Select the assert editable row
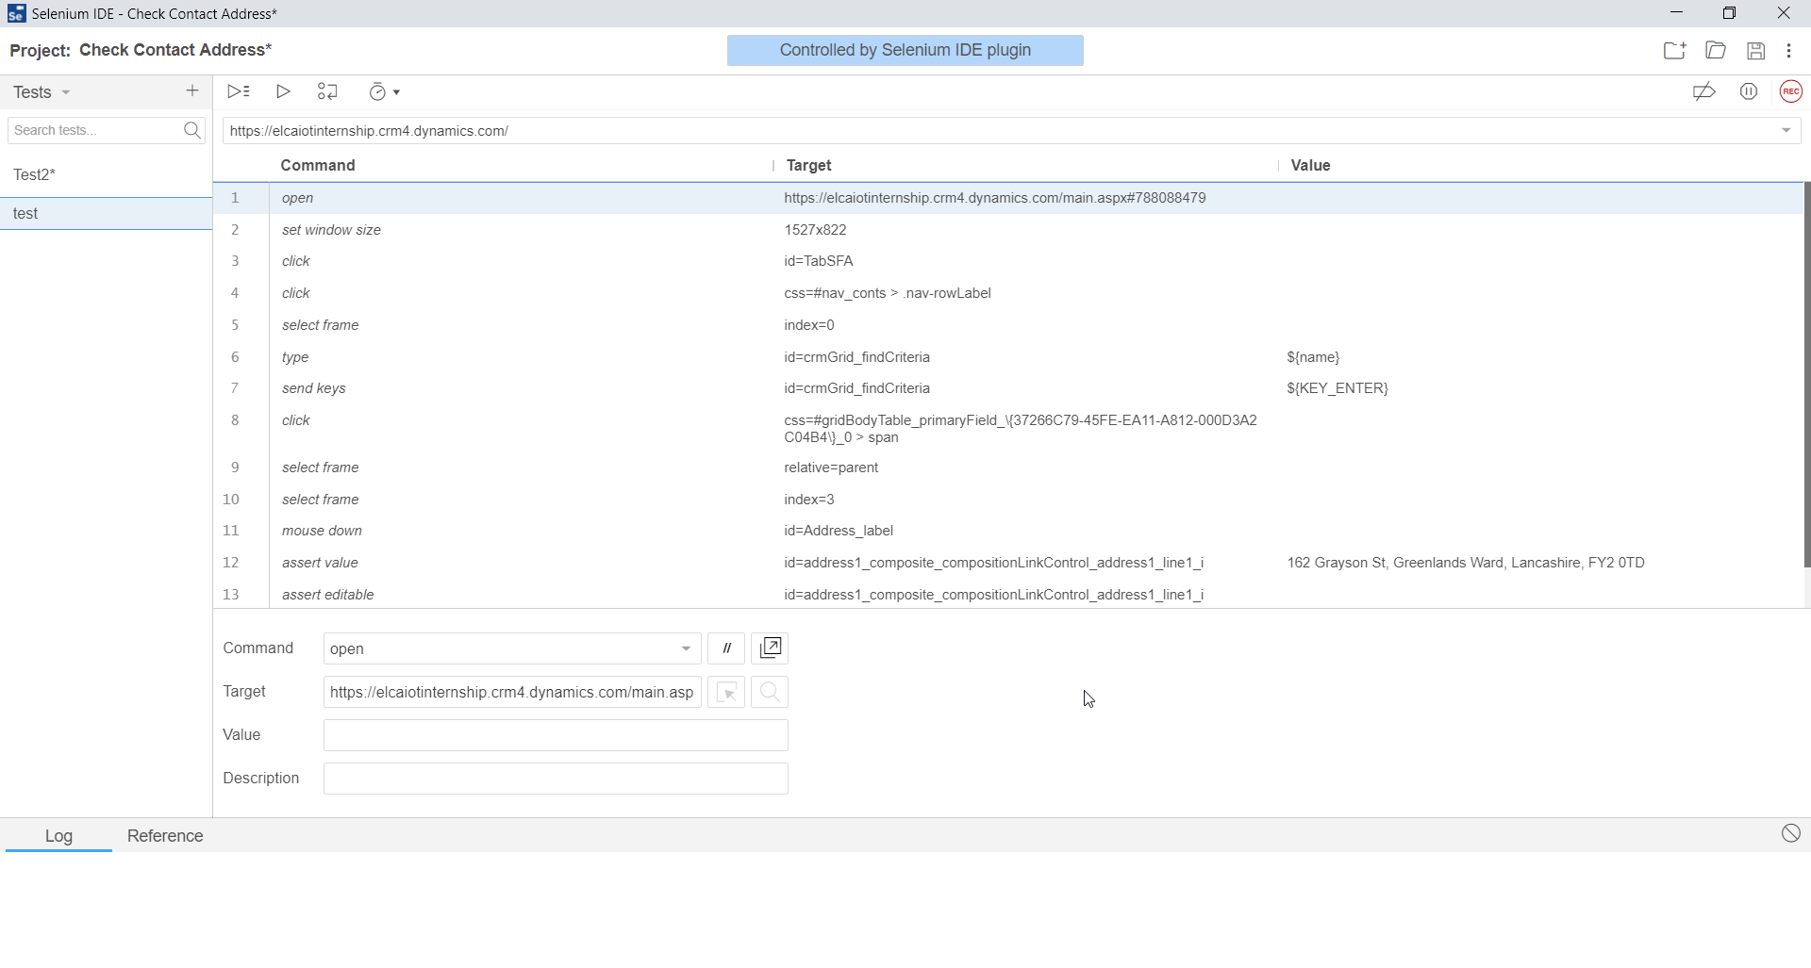1811x968 pixels. [1008, 595]
